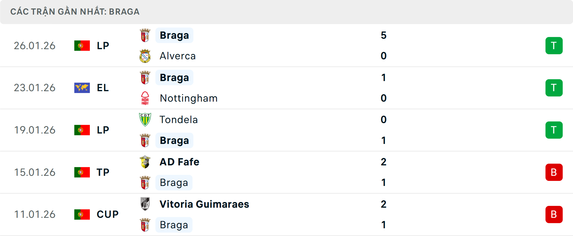Click the Vitoria Guimaraes crest icon
Image resolution: width=573 pixels, height=236 pixels.
[x=145, y=204]
